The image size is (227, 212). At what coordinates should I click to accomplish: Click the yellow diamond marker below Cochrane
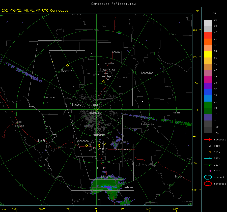coord(86,145)
